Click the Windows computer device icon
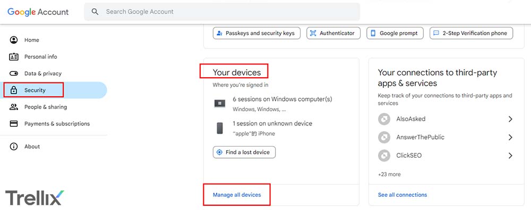The width and height of the screenshot is (531, 210). (220, 103)
